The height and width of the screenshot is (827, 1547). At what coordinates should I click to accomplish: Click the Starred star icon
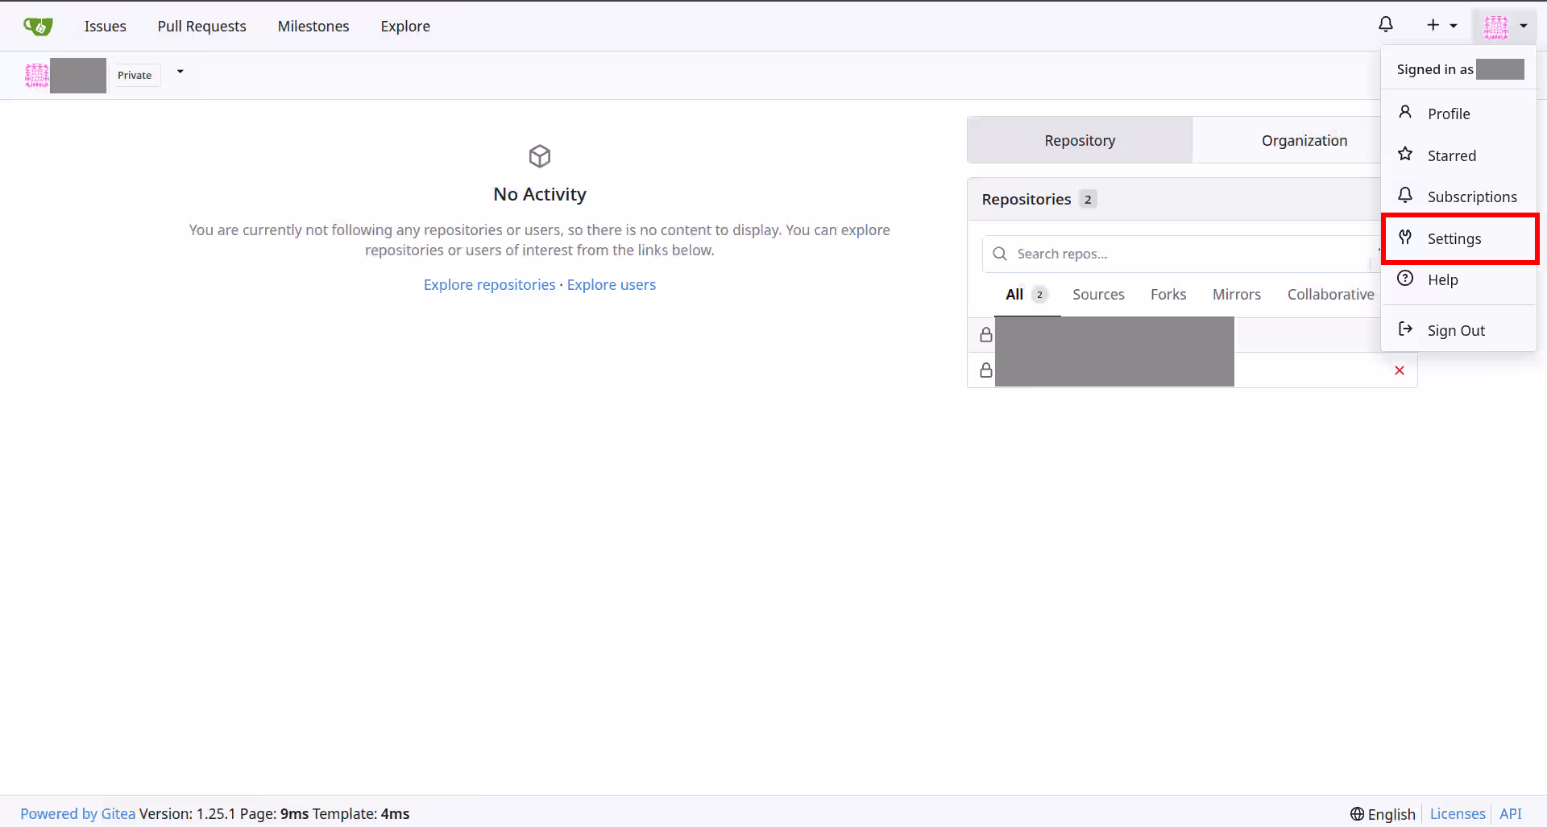click(x=1405, y=155)
